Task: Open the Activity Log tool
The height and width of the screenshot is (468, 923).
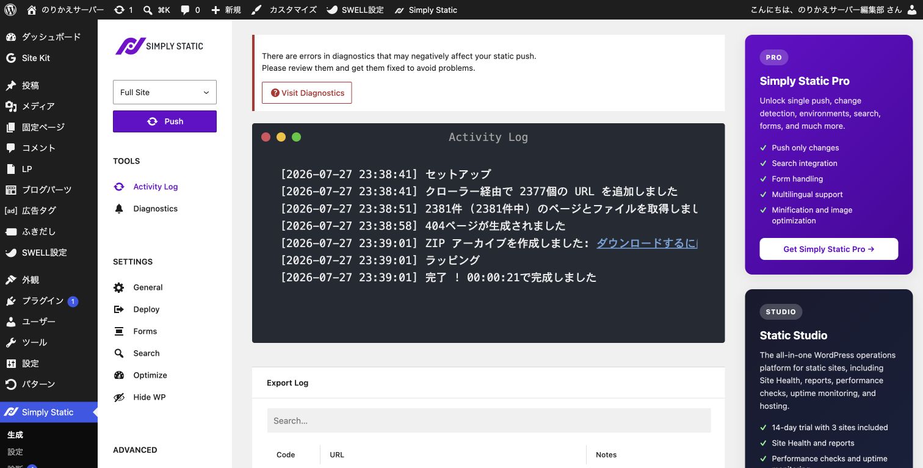Action: (146, 187)
